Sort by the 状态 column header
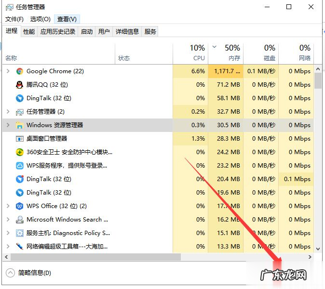325x289 pixels. point(144,54)
